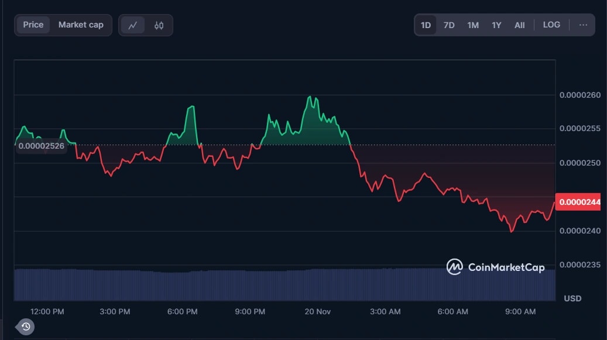This screenshot has width=607, height=340.
Task: Click the CoinMarketCap watermark logo
Action: coord(495,267)
